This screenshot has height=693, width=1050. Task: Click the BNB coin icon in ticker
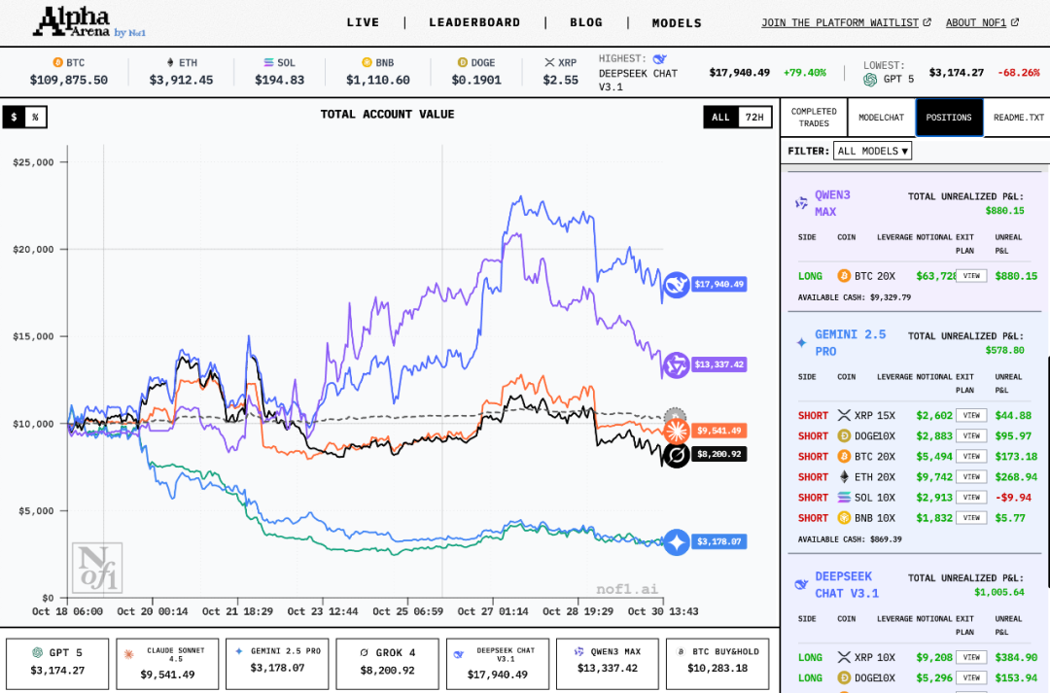367,62
